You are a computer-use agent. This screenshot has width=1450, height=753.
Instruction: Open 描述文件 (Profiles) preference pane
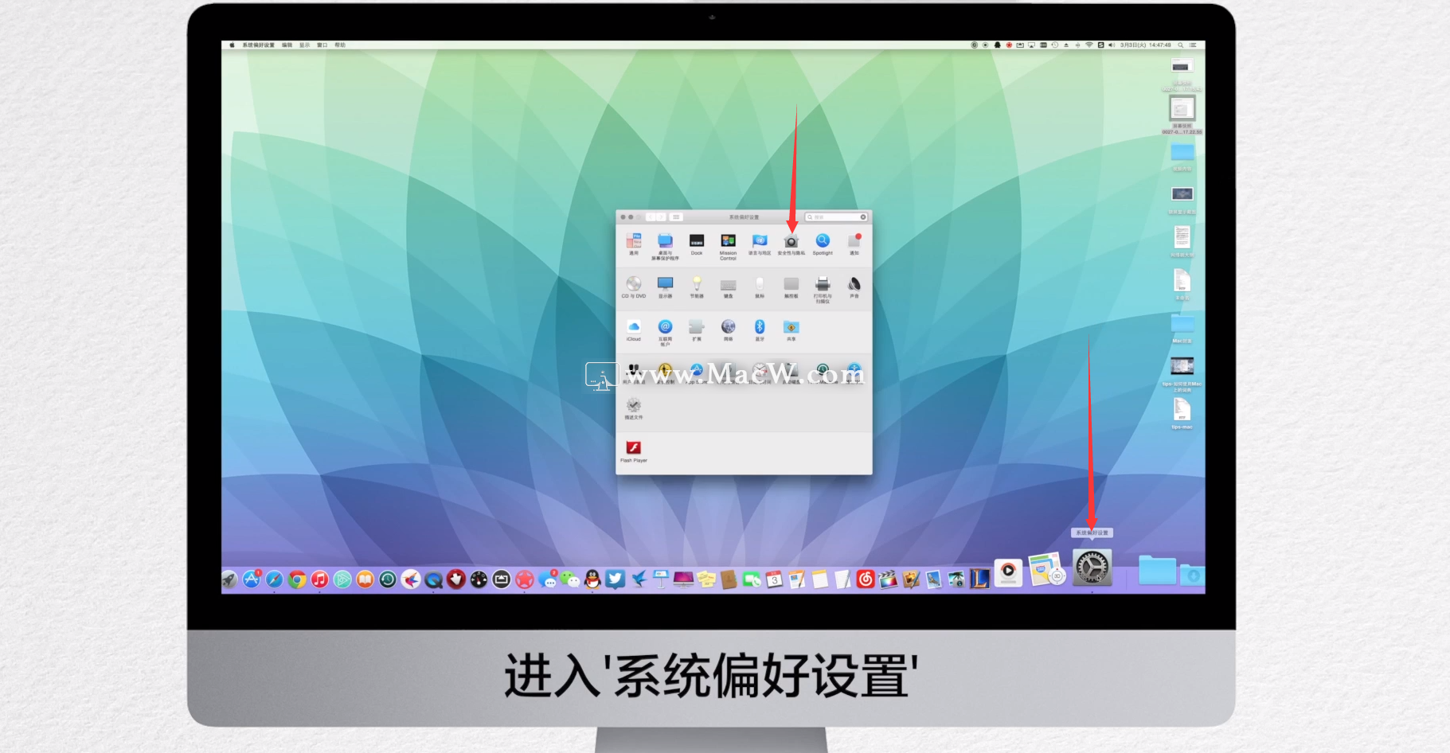click(x=634, y=408)
